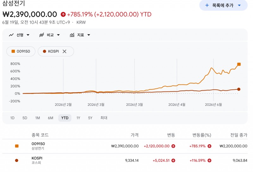
Task: Click the line chart icon next to 선형
Action: (x=11, y=35)
